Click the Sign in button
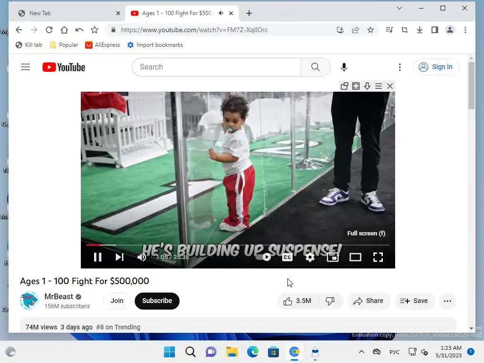The height and width of the screenshot is (363, 484). (x=436, y=67)
